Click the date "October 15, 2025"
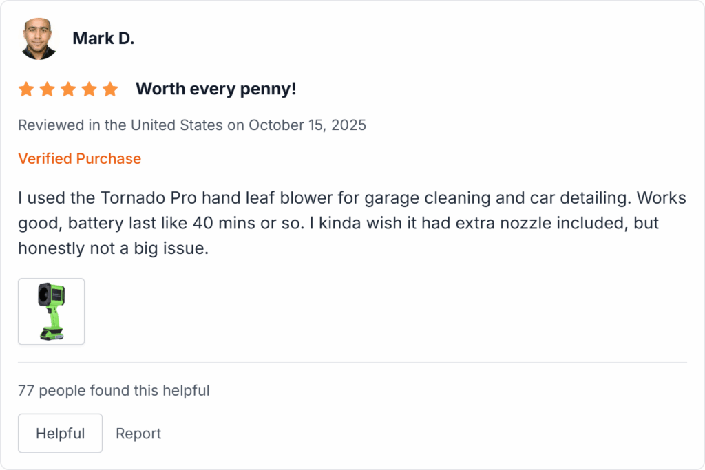The image size is (705, 470). [307, 125]
